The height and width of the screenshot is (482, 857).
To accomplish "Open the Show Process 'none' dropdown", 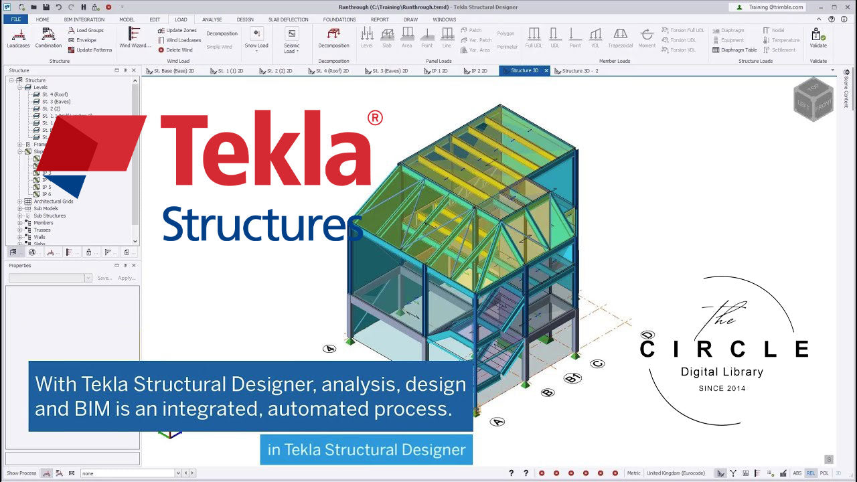I will 178,473.
